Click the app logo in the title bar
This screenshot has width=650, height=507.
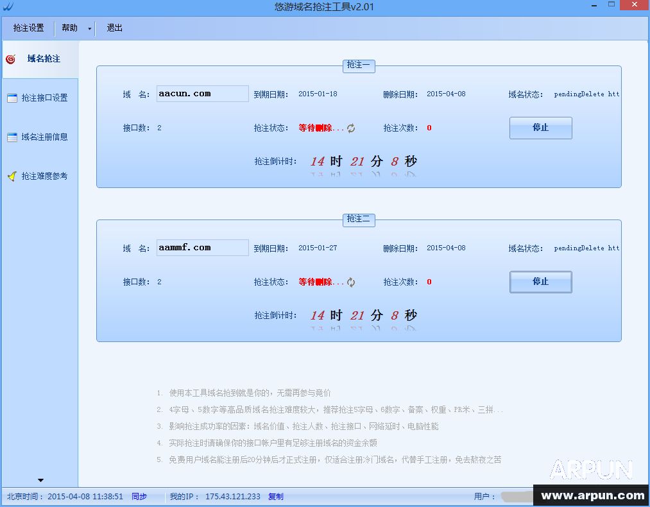point(9,5)
